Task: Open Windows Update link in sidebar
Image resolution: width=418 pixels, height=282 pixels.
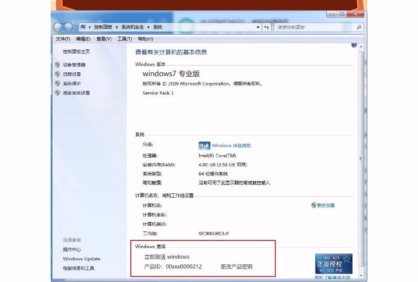Action: [x=81, y=259]
